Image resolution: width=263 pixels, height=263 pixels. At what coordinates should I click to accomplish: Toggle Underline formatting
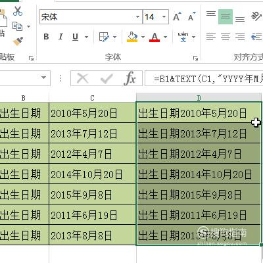click(75, 37)
